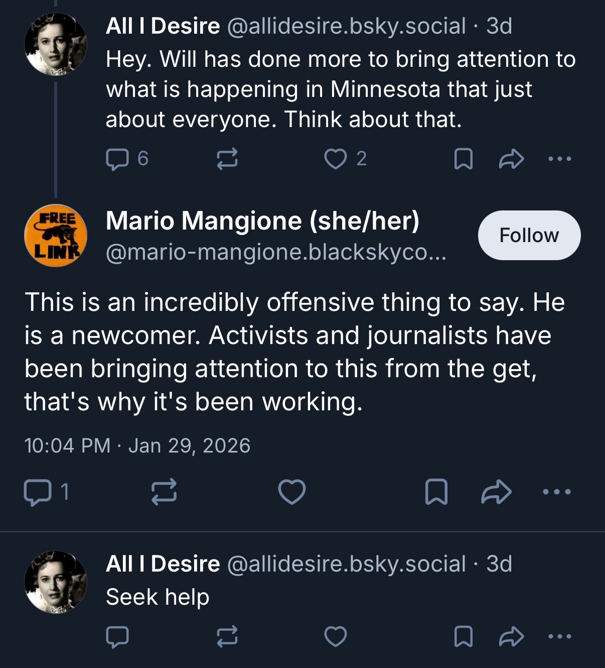Like Mario Mangione's post
Viewport: 605px width, 668px height.
click(292, 492)
